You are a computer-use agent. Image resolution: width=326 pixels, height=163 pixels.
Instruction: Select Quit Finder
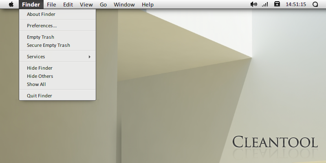point(57,96)
